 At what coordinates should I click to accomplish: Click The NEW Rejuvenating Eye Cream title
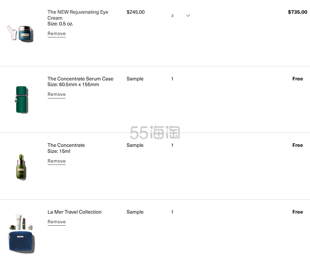coord(78,15)
